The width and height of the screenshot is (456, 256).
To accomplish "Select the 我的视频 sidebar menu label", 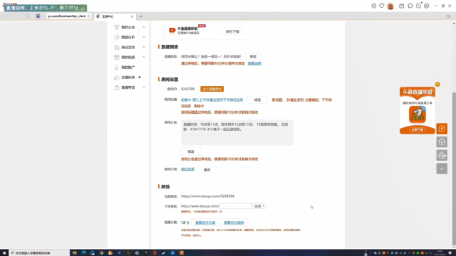I will 128,57.
